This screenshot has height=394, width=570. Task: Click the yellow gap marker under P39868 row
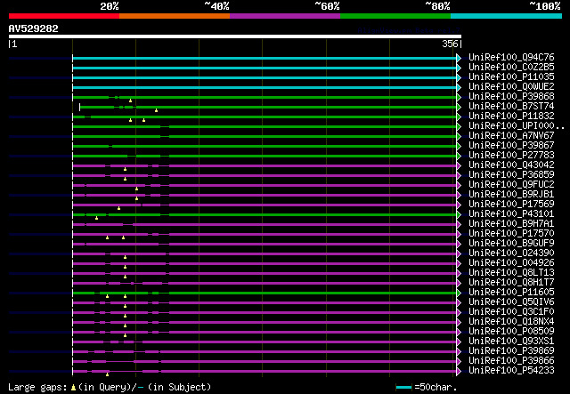click(131, 101)
